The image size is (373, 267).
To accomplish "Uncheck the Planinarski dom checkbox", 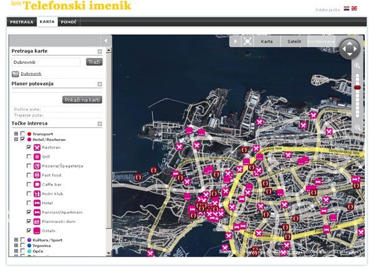I will (29, 221).
